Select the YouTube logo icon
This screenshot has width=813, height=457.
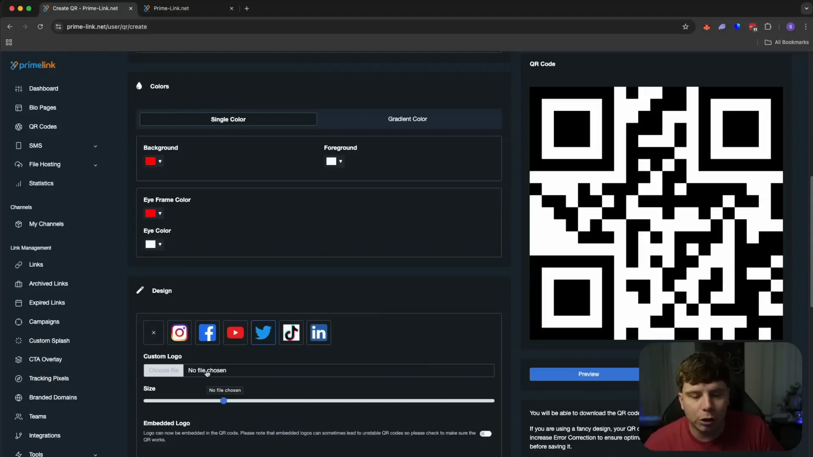pyautogui.click(x=235, y=333)
